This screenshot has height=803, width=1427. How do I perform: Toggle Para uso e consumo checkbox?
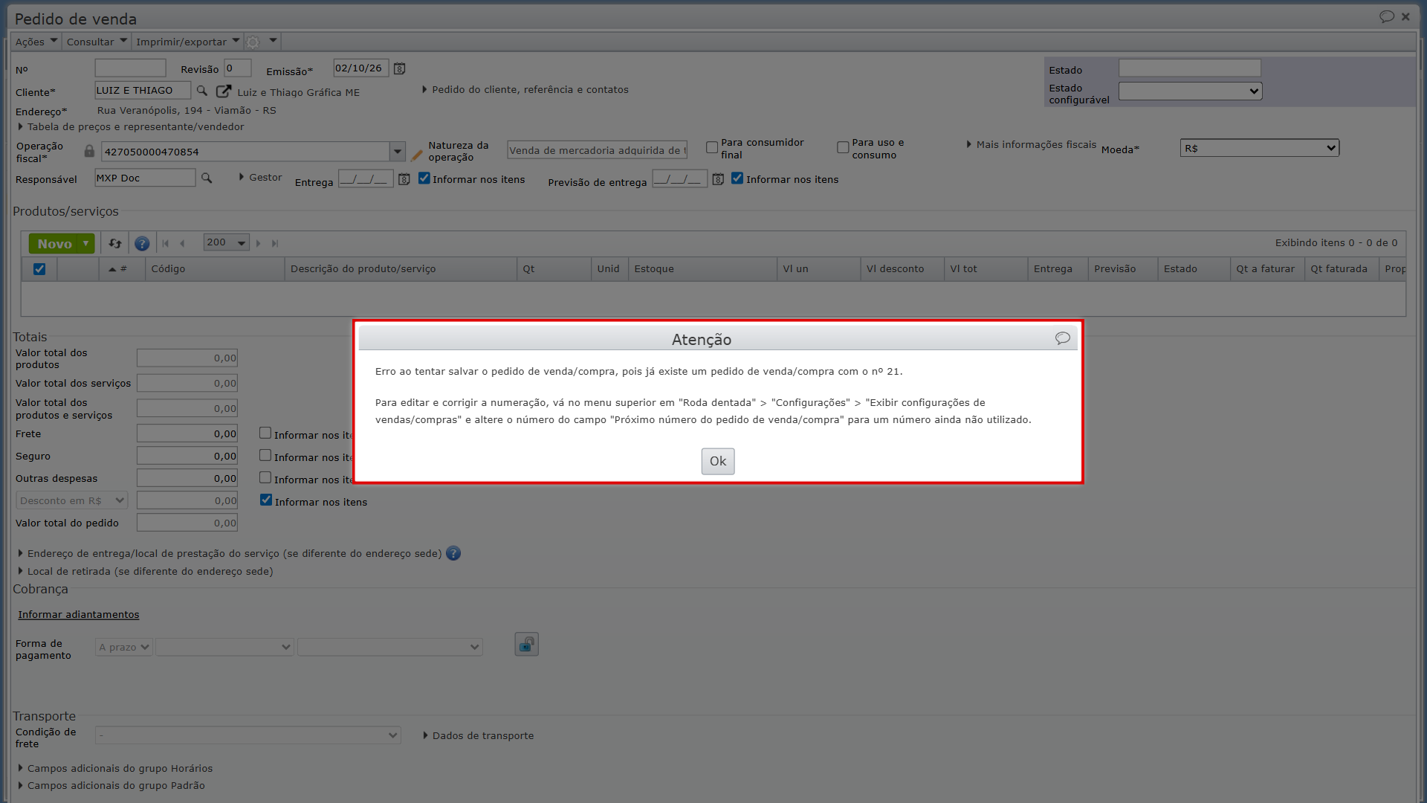pyautogui.click(x=843, y=147)
